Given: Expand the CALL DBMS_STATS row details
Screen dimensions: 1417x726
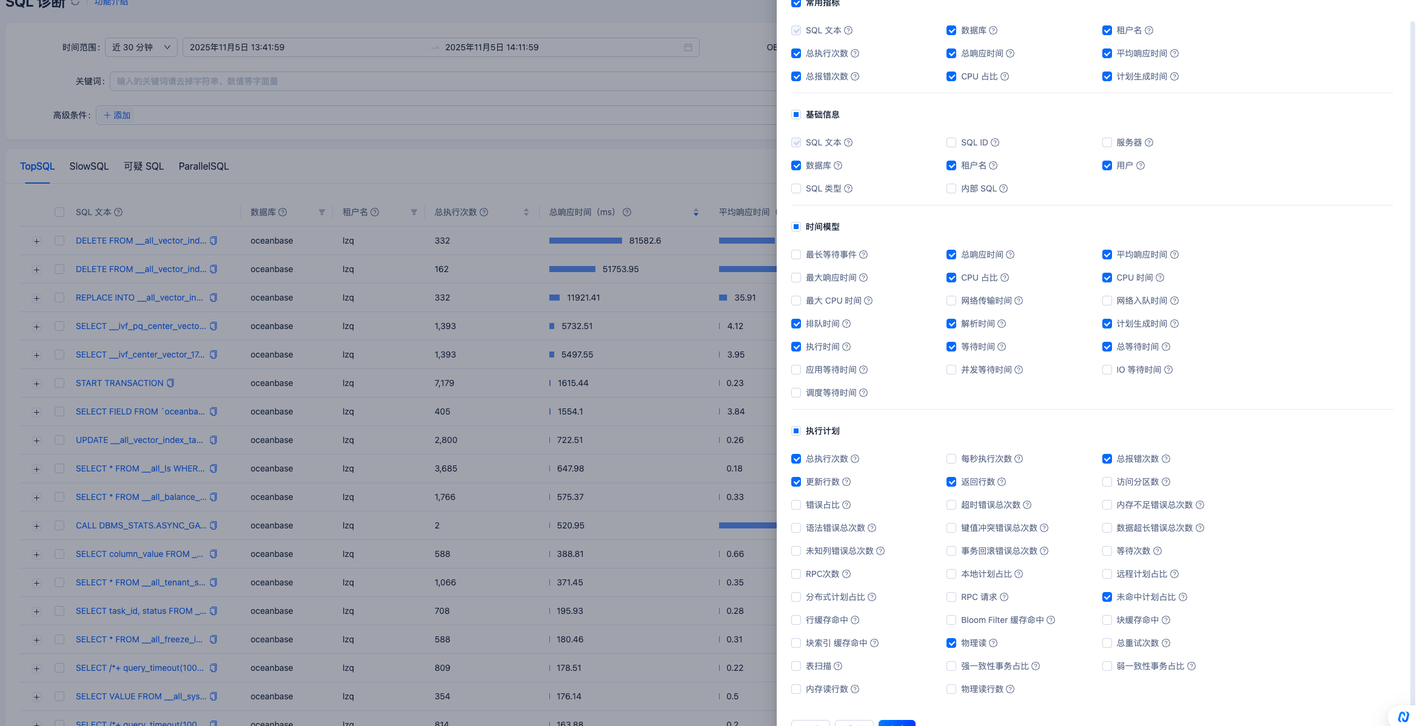Looking at the screenshot, I should (36, 526).
